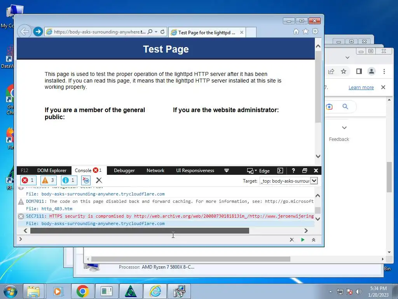Image resolution: width=398 pixels, height=299 pixels.
Task: Clear the console with X icon
Action: point(99,180)
